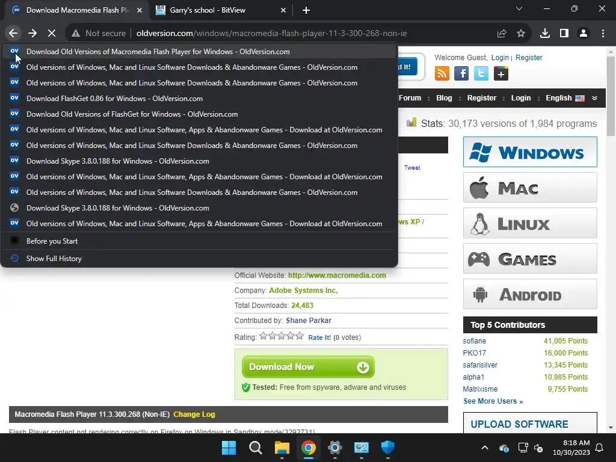Image resolution: width=616 pixels, height=462 pixels.
Task: Rate with the first star
Action: [x=263, y=336]
